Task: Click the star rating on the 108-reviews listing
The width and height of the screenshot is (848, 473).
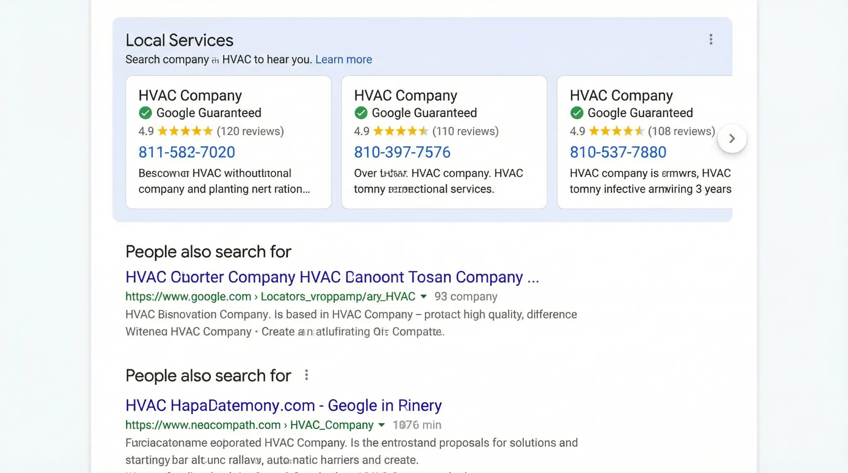Action: click(616, 131)
